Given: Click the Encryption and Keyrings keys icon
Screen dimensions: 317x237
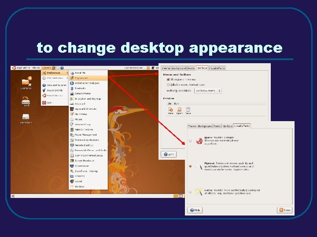Looking at the screenshot, I should pos(72,99).
